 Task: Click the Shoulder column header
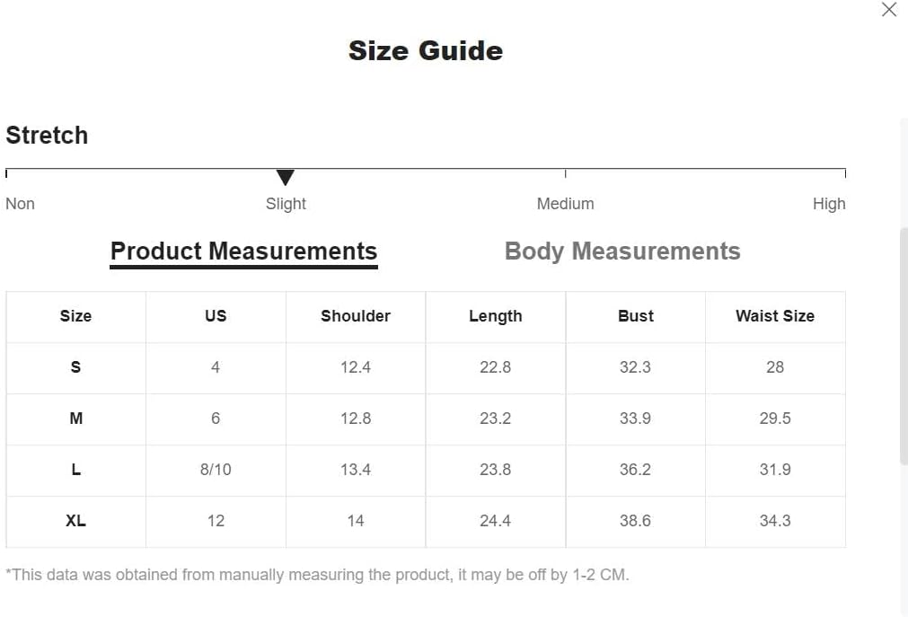pyautogui.click(x=356, y=316)
